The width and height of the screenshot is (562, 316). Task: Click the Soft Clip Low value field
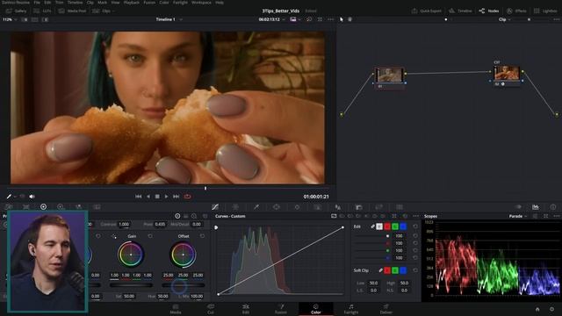click(x=373, y=283)
